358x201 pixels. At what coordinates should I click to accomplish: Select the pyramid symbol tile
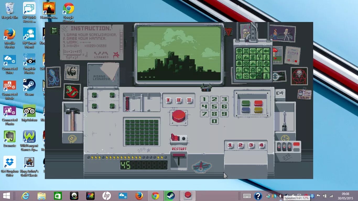pyautogui.click(x=253, y=64)
